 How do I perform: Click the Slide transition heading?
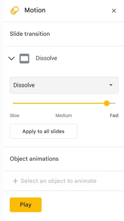pyautogui.click(x=30, y=34)
